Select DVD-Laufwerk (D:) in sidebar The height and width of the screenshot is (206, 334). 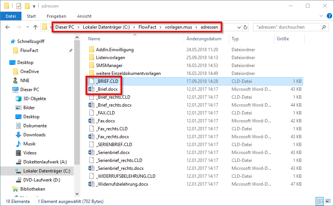[42, 180]
